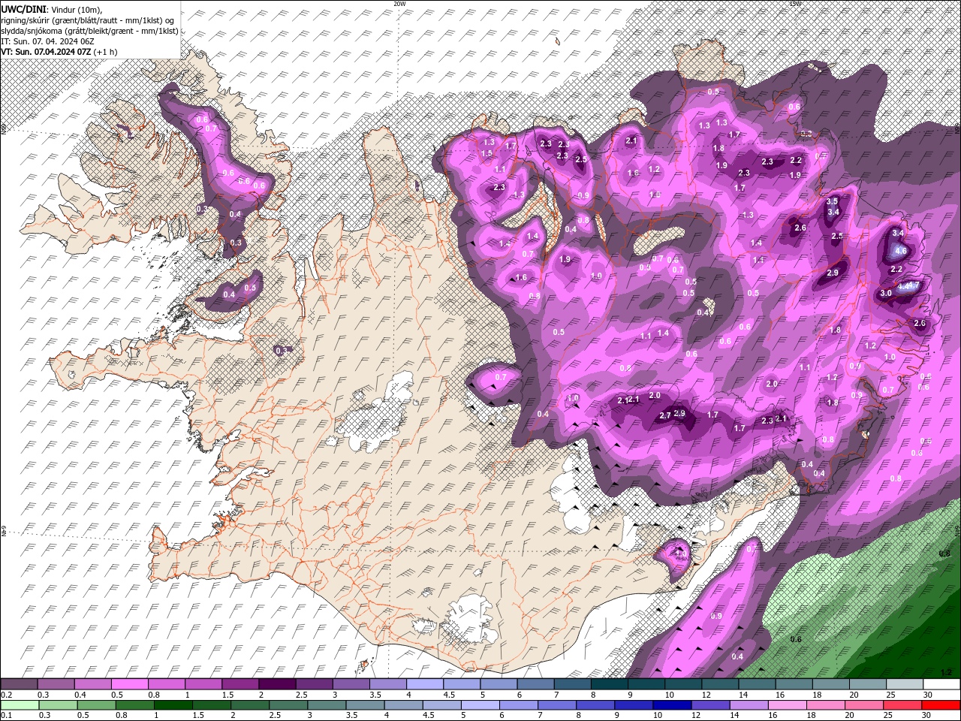
Task: Pick the 8–9 dark teal swatch in the snow legend
Action: coord(608,684)
